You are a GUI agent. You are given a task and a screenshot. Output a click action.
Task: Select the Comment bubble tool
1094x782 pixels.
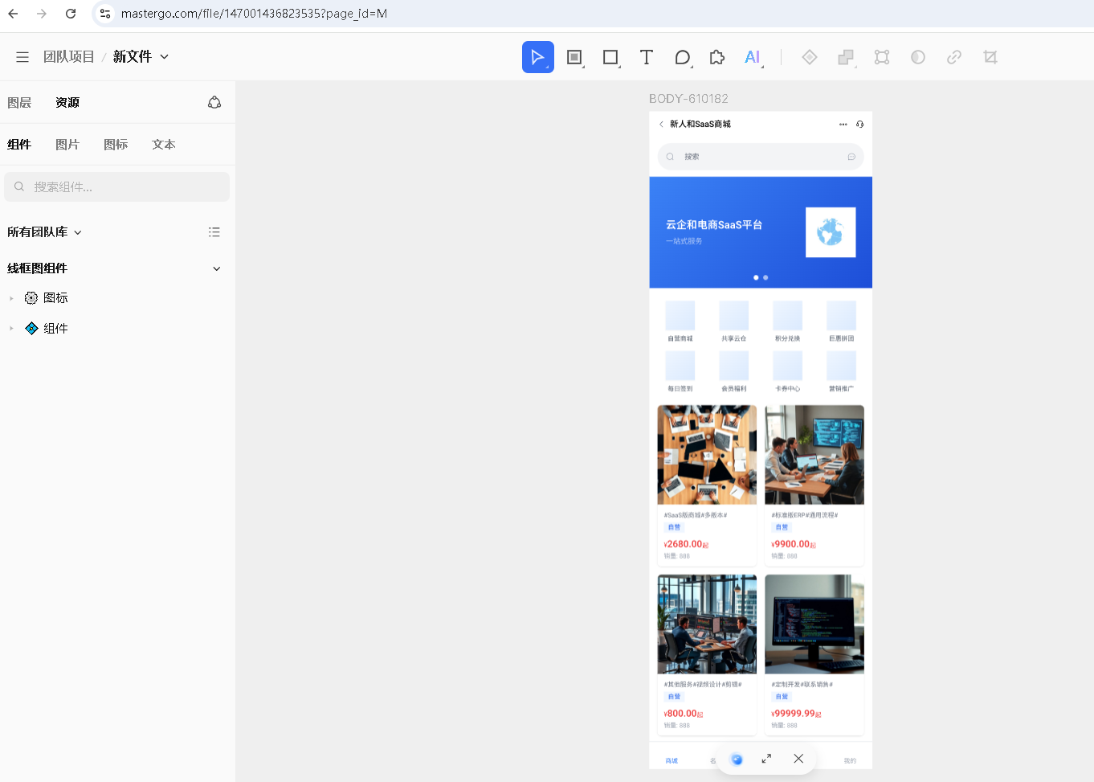(x=683, y=57)
